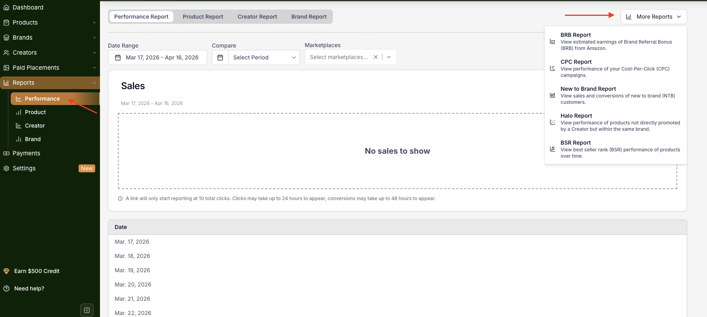Viewport: 707px width, 317px height.
Task: Click the CPC Report chart icon
Action: 552,68
